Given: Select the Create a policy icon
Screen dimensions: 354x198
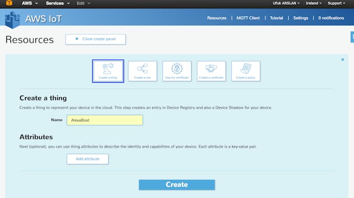Looking at the screenshot, I should point(246,71).
